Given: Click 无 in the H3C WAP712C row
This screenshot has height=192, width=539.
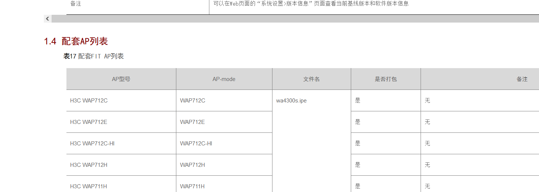Looking at the screenshot, I should (x=427, y=101).
